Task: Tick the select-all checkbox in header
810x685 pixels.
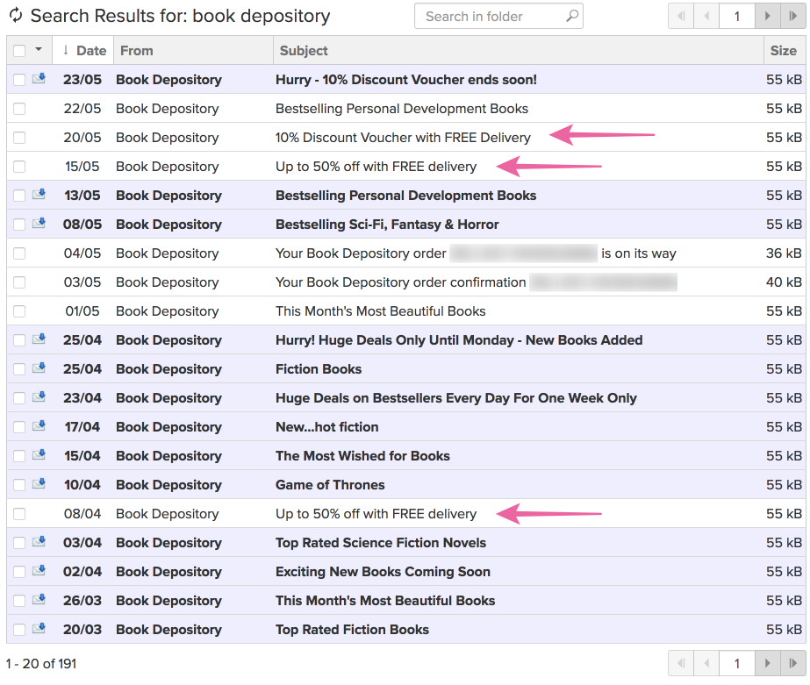Action: point(19,51)
